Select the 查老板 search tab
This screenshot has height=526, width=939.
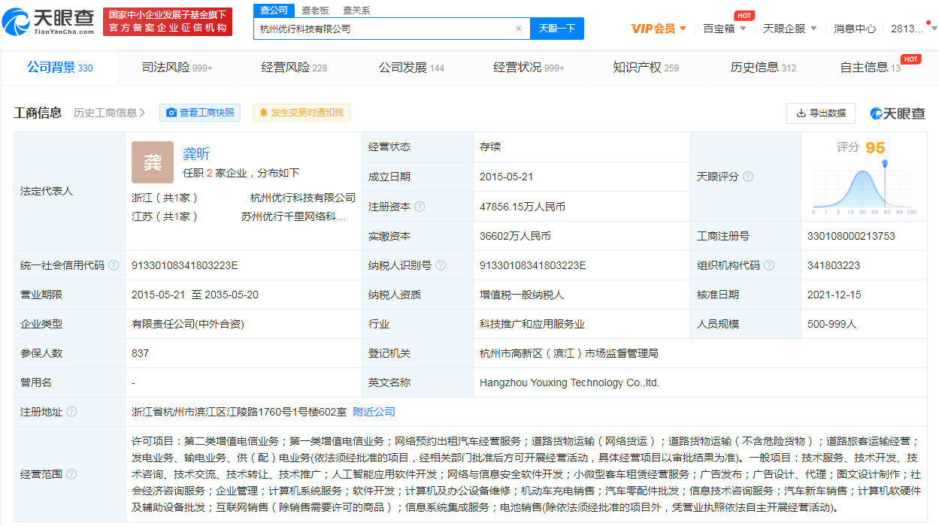coord(316,10)
